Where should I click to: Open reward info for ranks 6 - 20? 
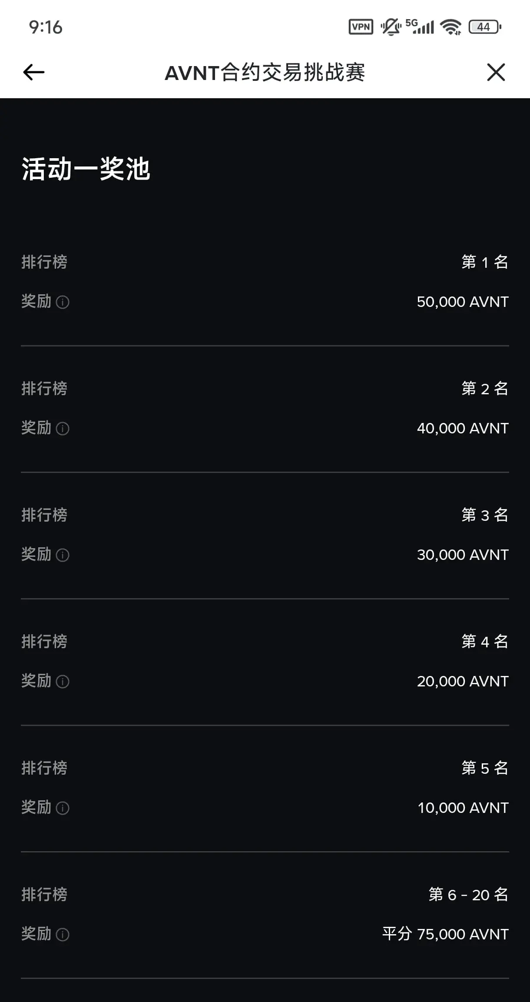click(63, 935)
